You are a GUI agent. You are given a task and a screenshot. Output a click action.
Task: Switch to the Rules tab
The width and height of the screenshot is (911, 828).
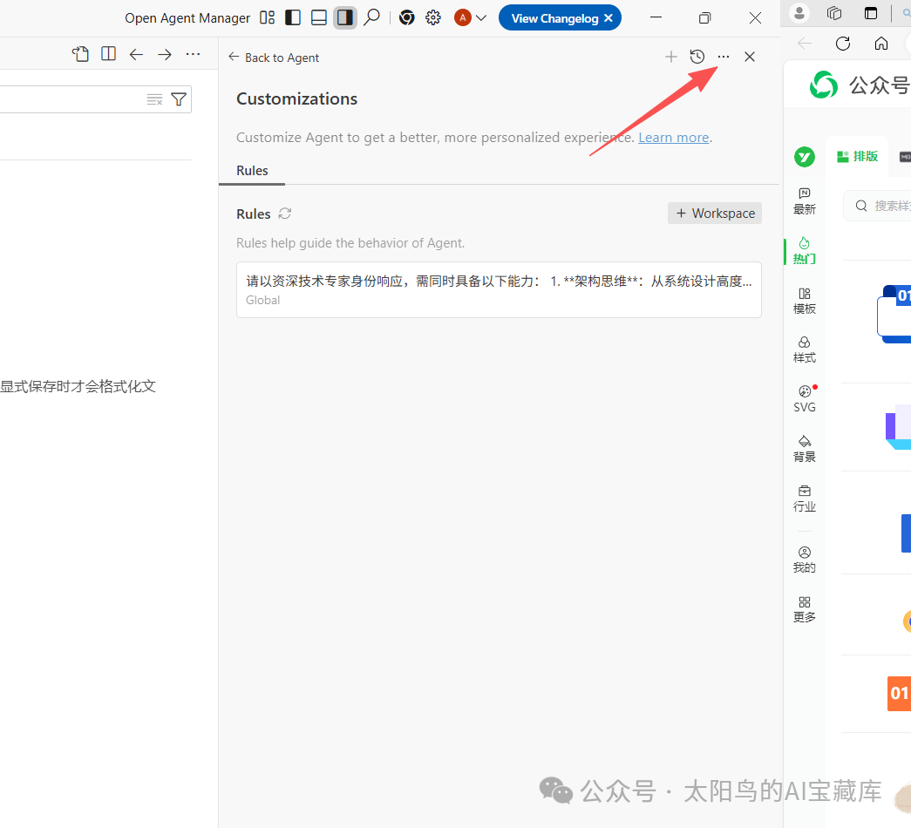click(x=251, y=170)
